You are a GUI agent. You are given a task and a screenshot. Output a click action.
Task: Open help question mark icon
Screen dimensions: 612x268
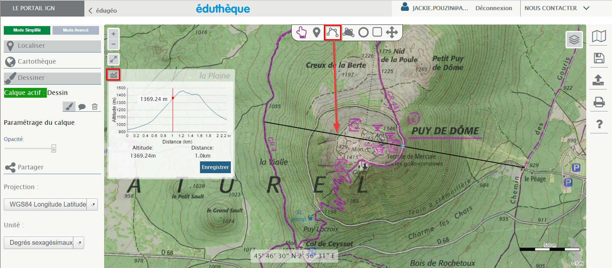coord(599,124)
